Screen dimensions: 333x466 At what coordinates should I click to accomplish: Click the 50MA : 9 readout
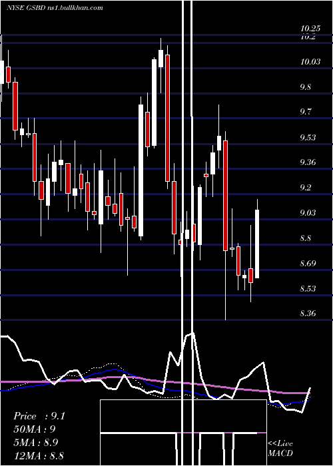click(35, 429)
